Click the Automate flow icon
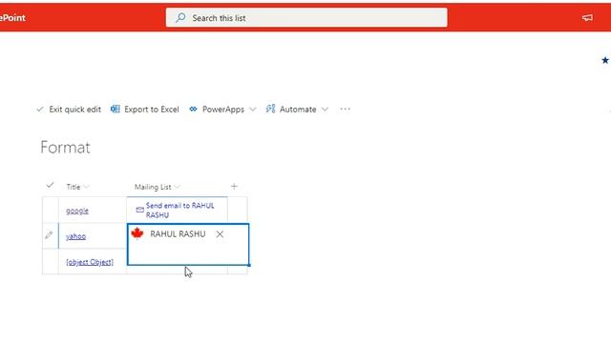611x343 pixels. (270, 109)
